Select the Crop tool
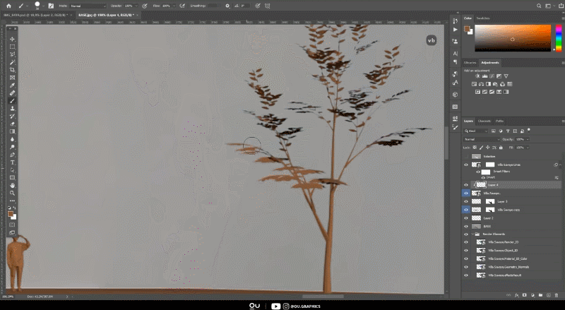 [13, 70]
